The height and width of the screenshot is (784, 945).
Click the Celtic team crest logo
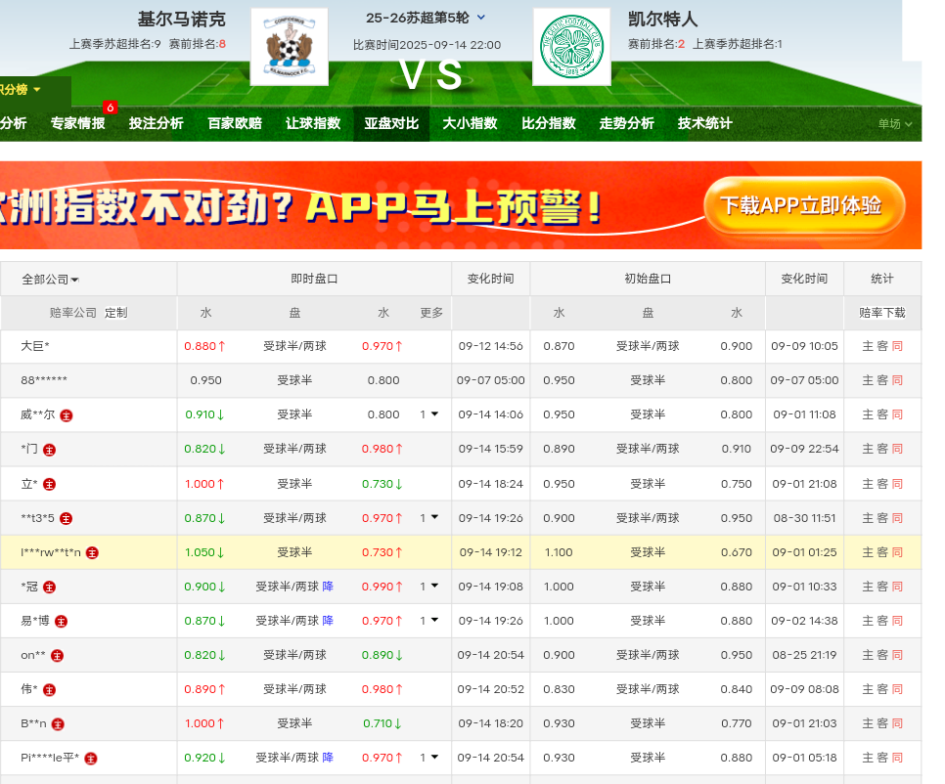(571, 47)
